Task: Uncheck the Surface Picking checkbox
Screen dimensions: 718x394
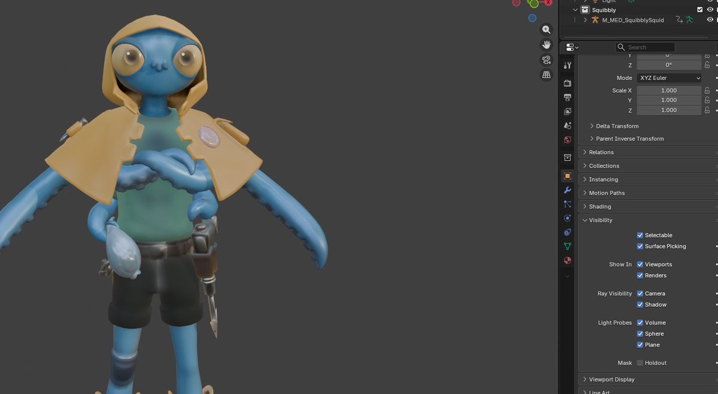Action: point(640,246)
